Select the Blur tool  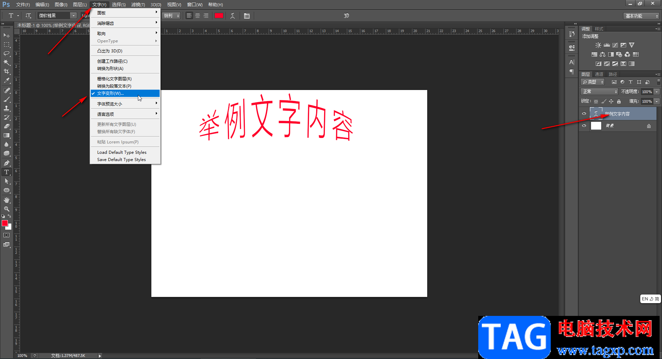(7, 144)
